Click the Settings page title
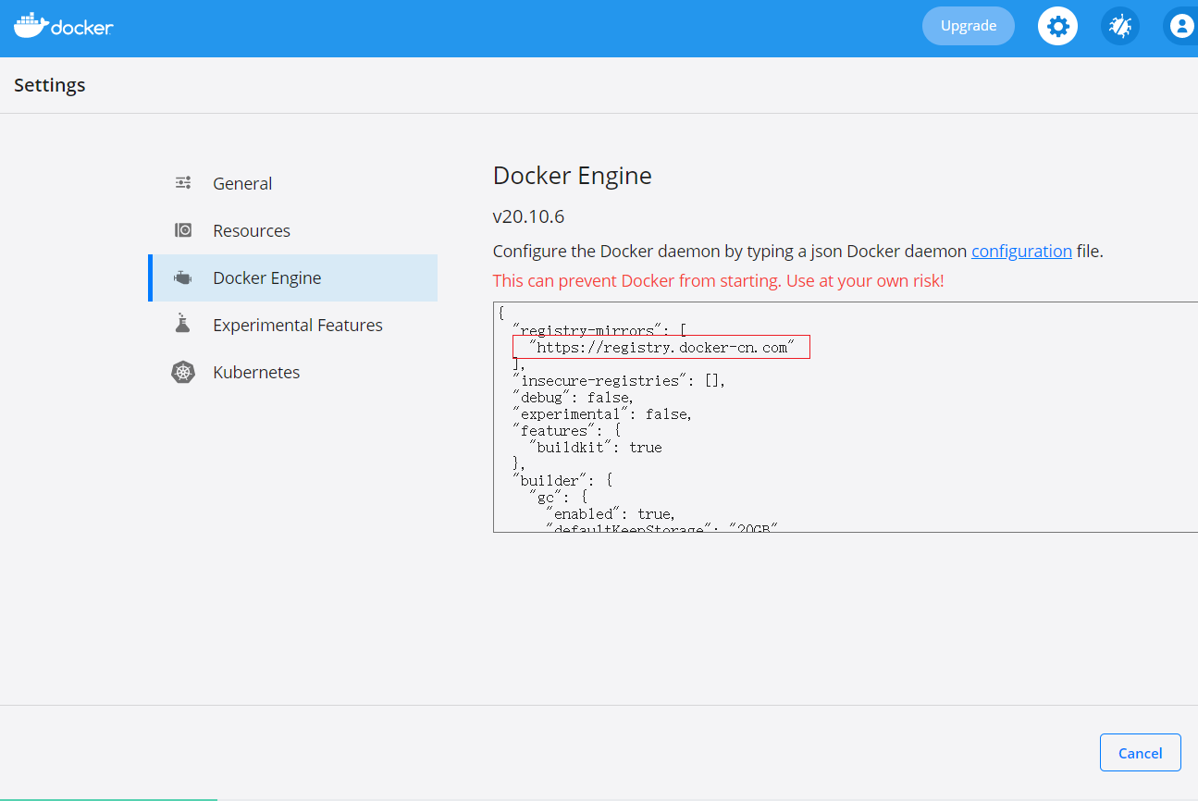The width and height of the screenshot is (1198, 801). pyautogui.click(x=50, y=85)
